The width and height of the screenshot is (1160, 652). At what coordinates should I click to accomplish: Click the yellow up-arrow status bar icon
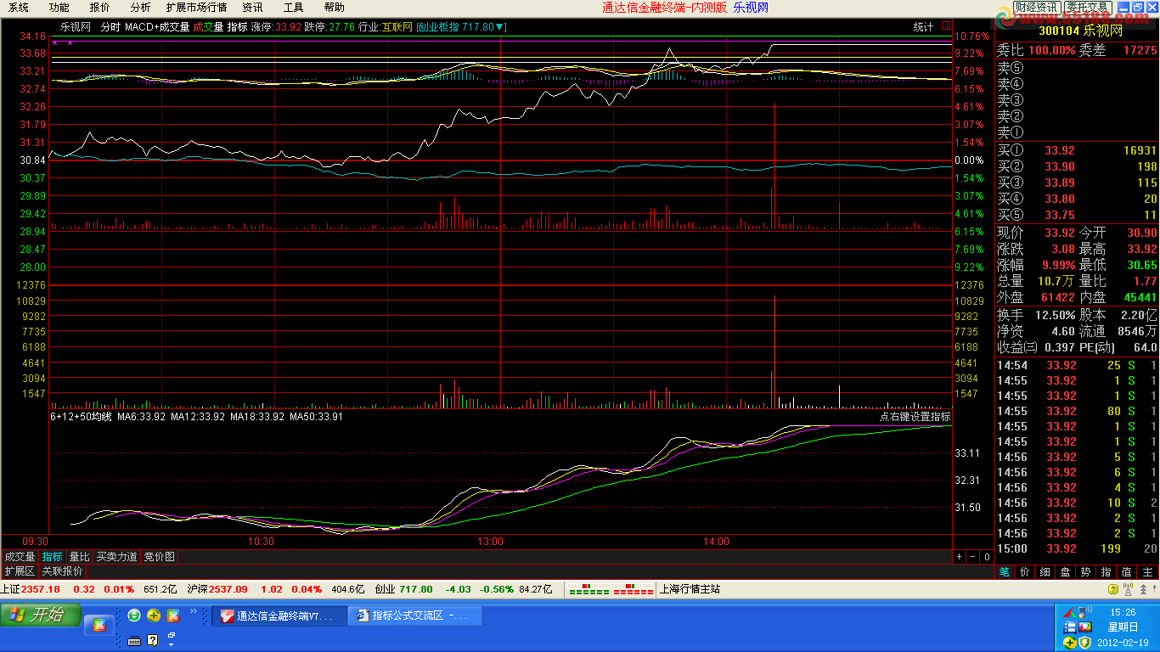pyautogui.click(x=1112, y=588)
